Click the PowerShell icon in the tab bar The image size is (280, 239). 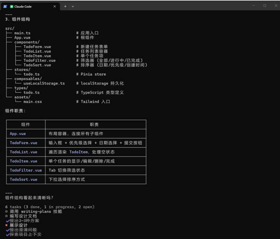coord(5,6)
